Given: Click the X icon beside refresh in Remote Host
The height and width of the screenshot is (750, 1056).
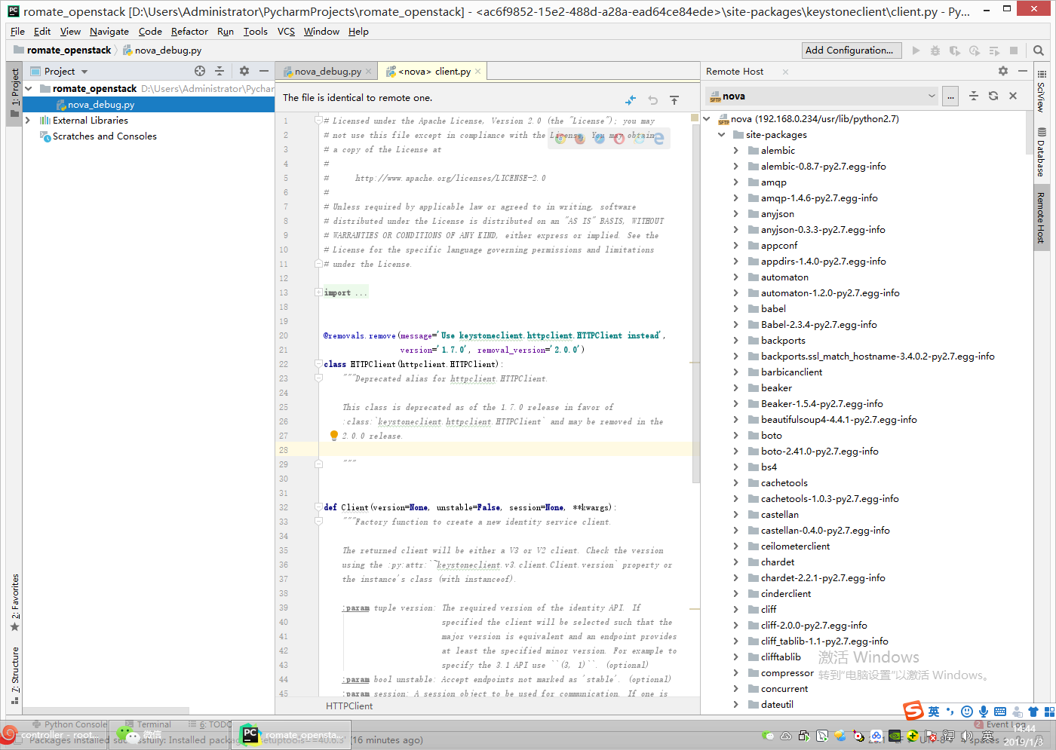Looking at the screenshot, I should tap(1013, 96).
